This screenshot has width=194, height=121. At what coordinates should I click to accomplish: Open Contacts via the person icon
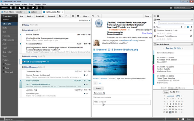[20, 8]
